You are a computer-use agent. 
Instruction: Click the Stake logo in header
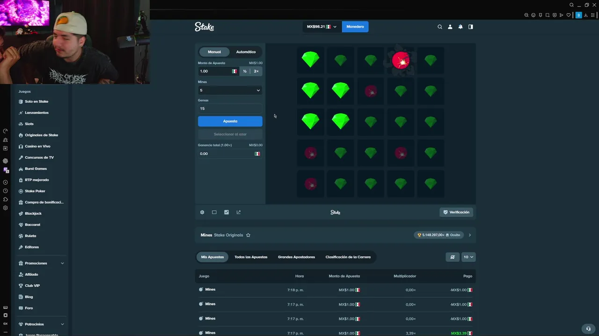[x=205, y=27]
